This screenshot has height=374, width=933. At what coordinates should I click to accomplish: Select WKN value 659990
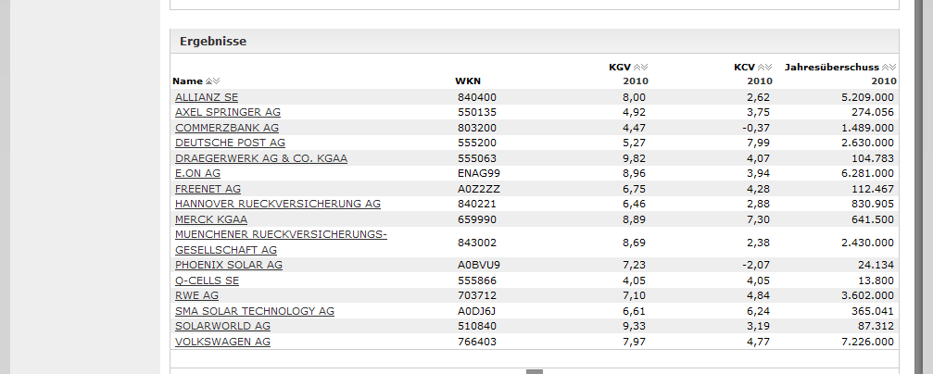pyautogui.click(x=476, y=219)
